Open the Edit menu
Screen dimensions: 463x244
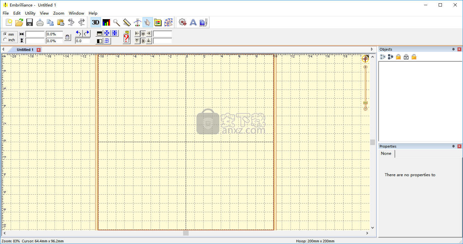point(17,13)
